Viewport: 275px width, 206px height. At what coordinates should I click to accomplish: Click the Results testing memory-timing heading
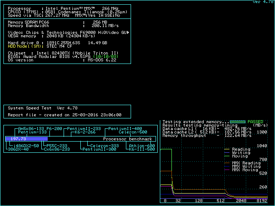coord(200,125)
